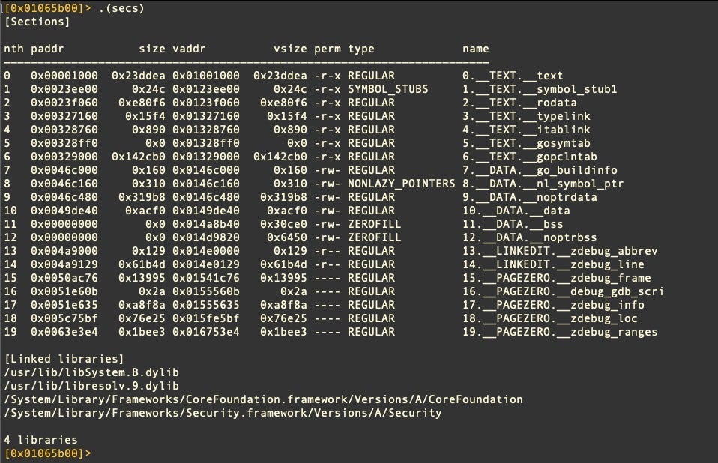Click the [Sections] heading

(x=37, y=22)
